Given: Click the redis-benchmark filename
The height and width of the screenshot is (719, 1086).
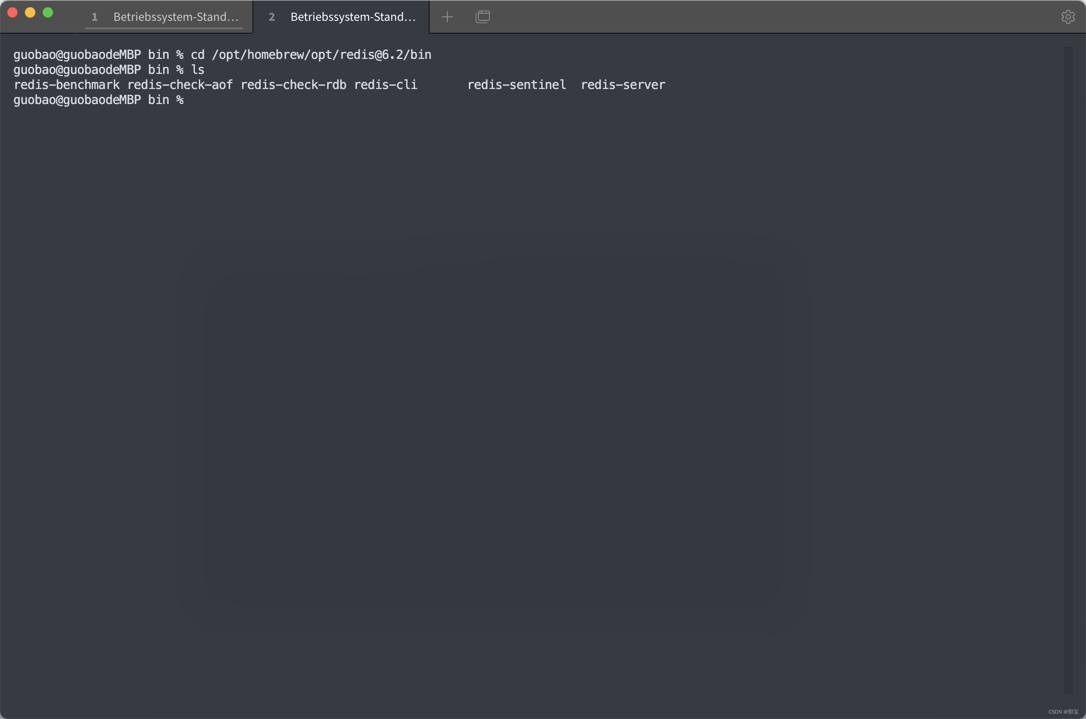Looking at the screenshot, I should pos(66,85).
